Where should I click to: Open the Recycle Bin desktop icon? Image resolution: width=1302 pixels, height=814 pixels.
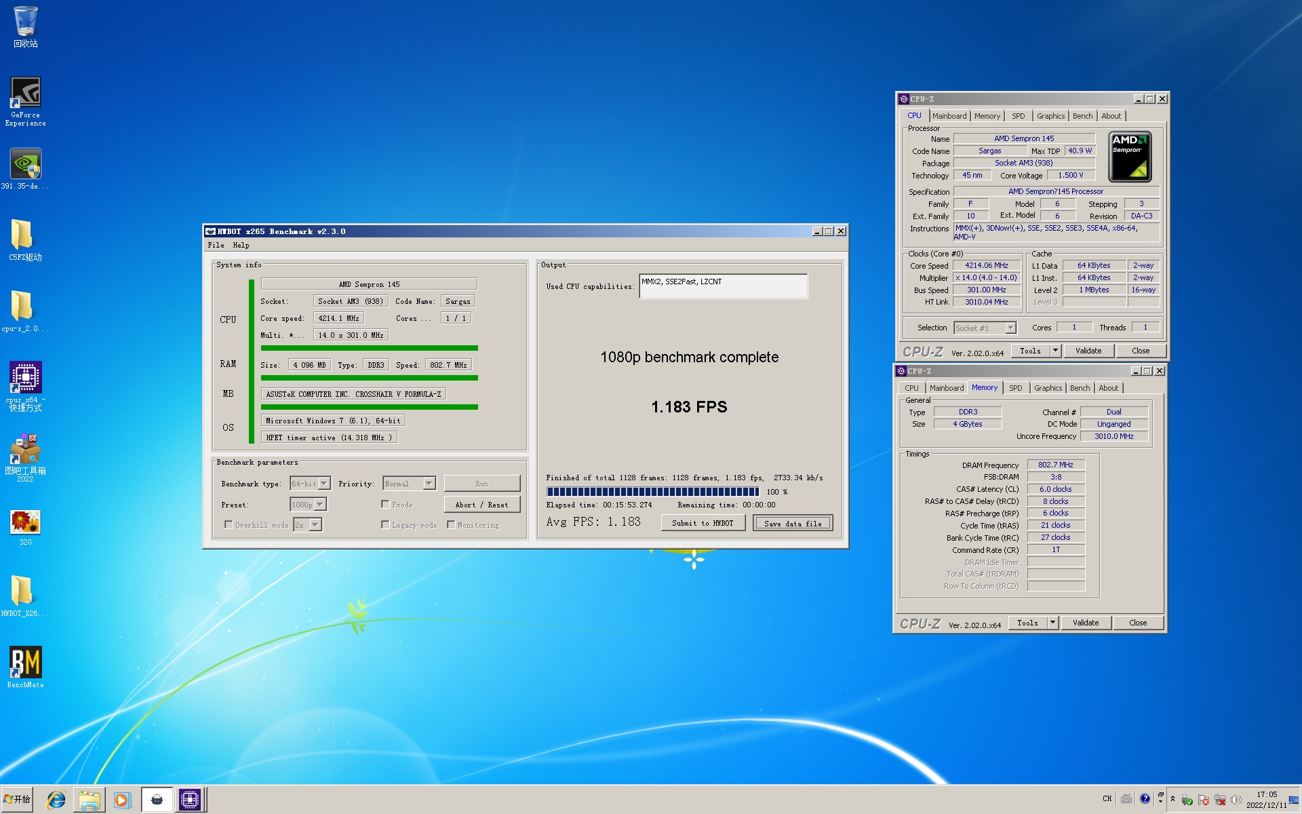(x=25, y=27)
